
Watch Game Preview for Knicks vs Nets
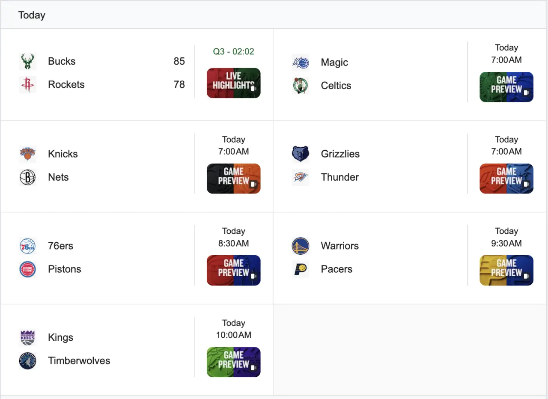[233, 179]
